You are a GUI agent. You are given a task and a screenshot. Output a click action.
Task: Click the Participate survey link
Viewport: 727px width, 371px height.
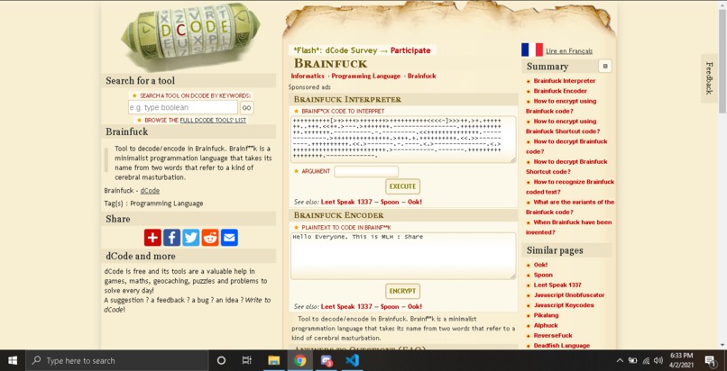[x=410, y=50]
